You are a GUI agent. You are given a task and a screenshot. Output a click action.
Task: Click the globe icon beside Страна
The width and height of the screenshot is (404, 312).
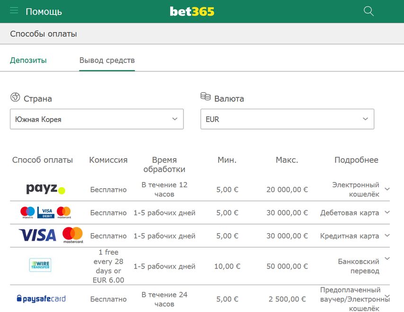[x=15, y=97]
